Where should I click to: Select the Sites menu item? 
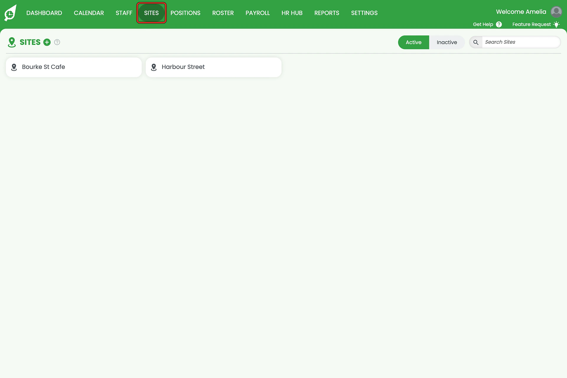[x=151, y=13]
